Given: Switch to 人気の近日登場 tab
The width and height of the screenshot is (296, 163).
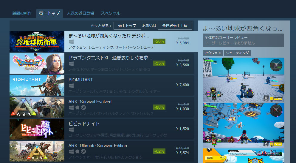Looking at the screenshot, I should click(x=80, y=13).
